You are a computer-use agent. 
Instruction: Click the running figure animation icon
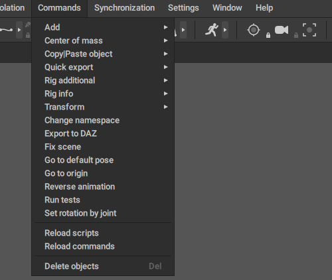point(212,30)
